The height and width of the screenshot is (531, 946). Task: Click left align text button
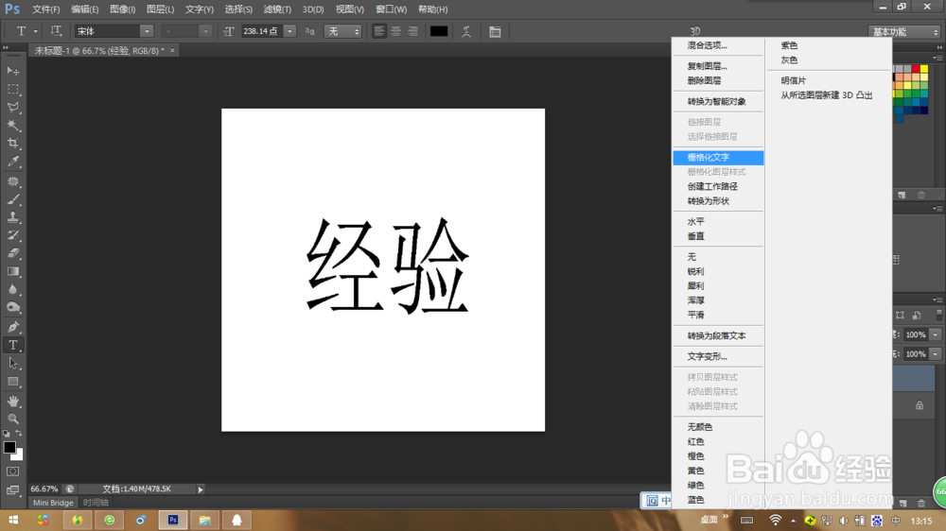click(379, 31)
